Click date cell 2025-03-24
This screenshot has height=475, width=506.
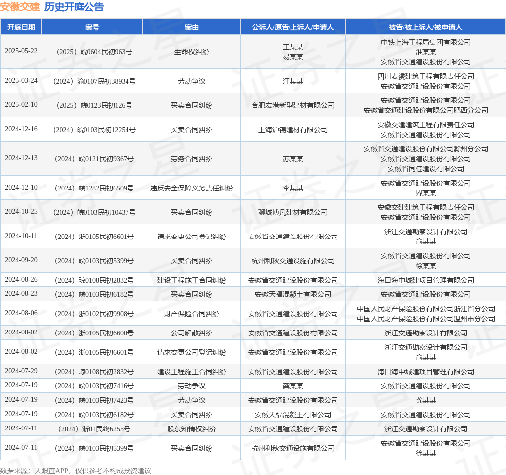21,81
